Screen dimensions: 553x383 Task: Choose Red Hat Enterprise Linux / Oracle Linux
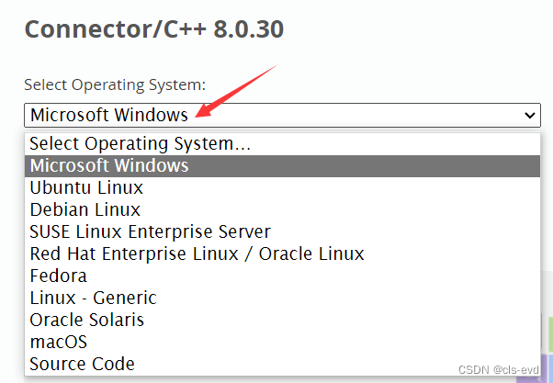(x=197, y=253)
